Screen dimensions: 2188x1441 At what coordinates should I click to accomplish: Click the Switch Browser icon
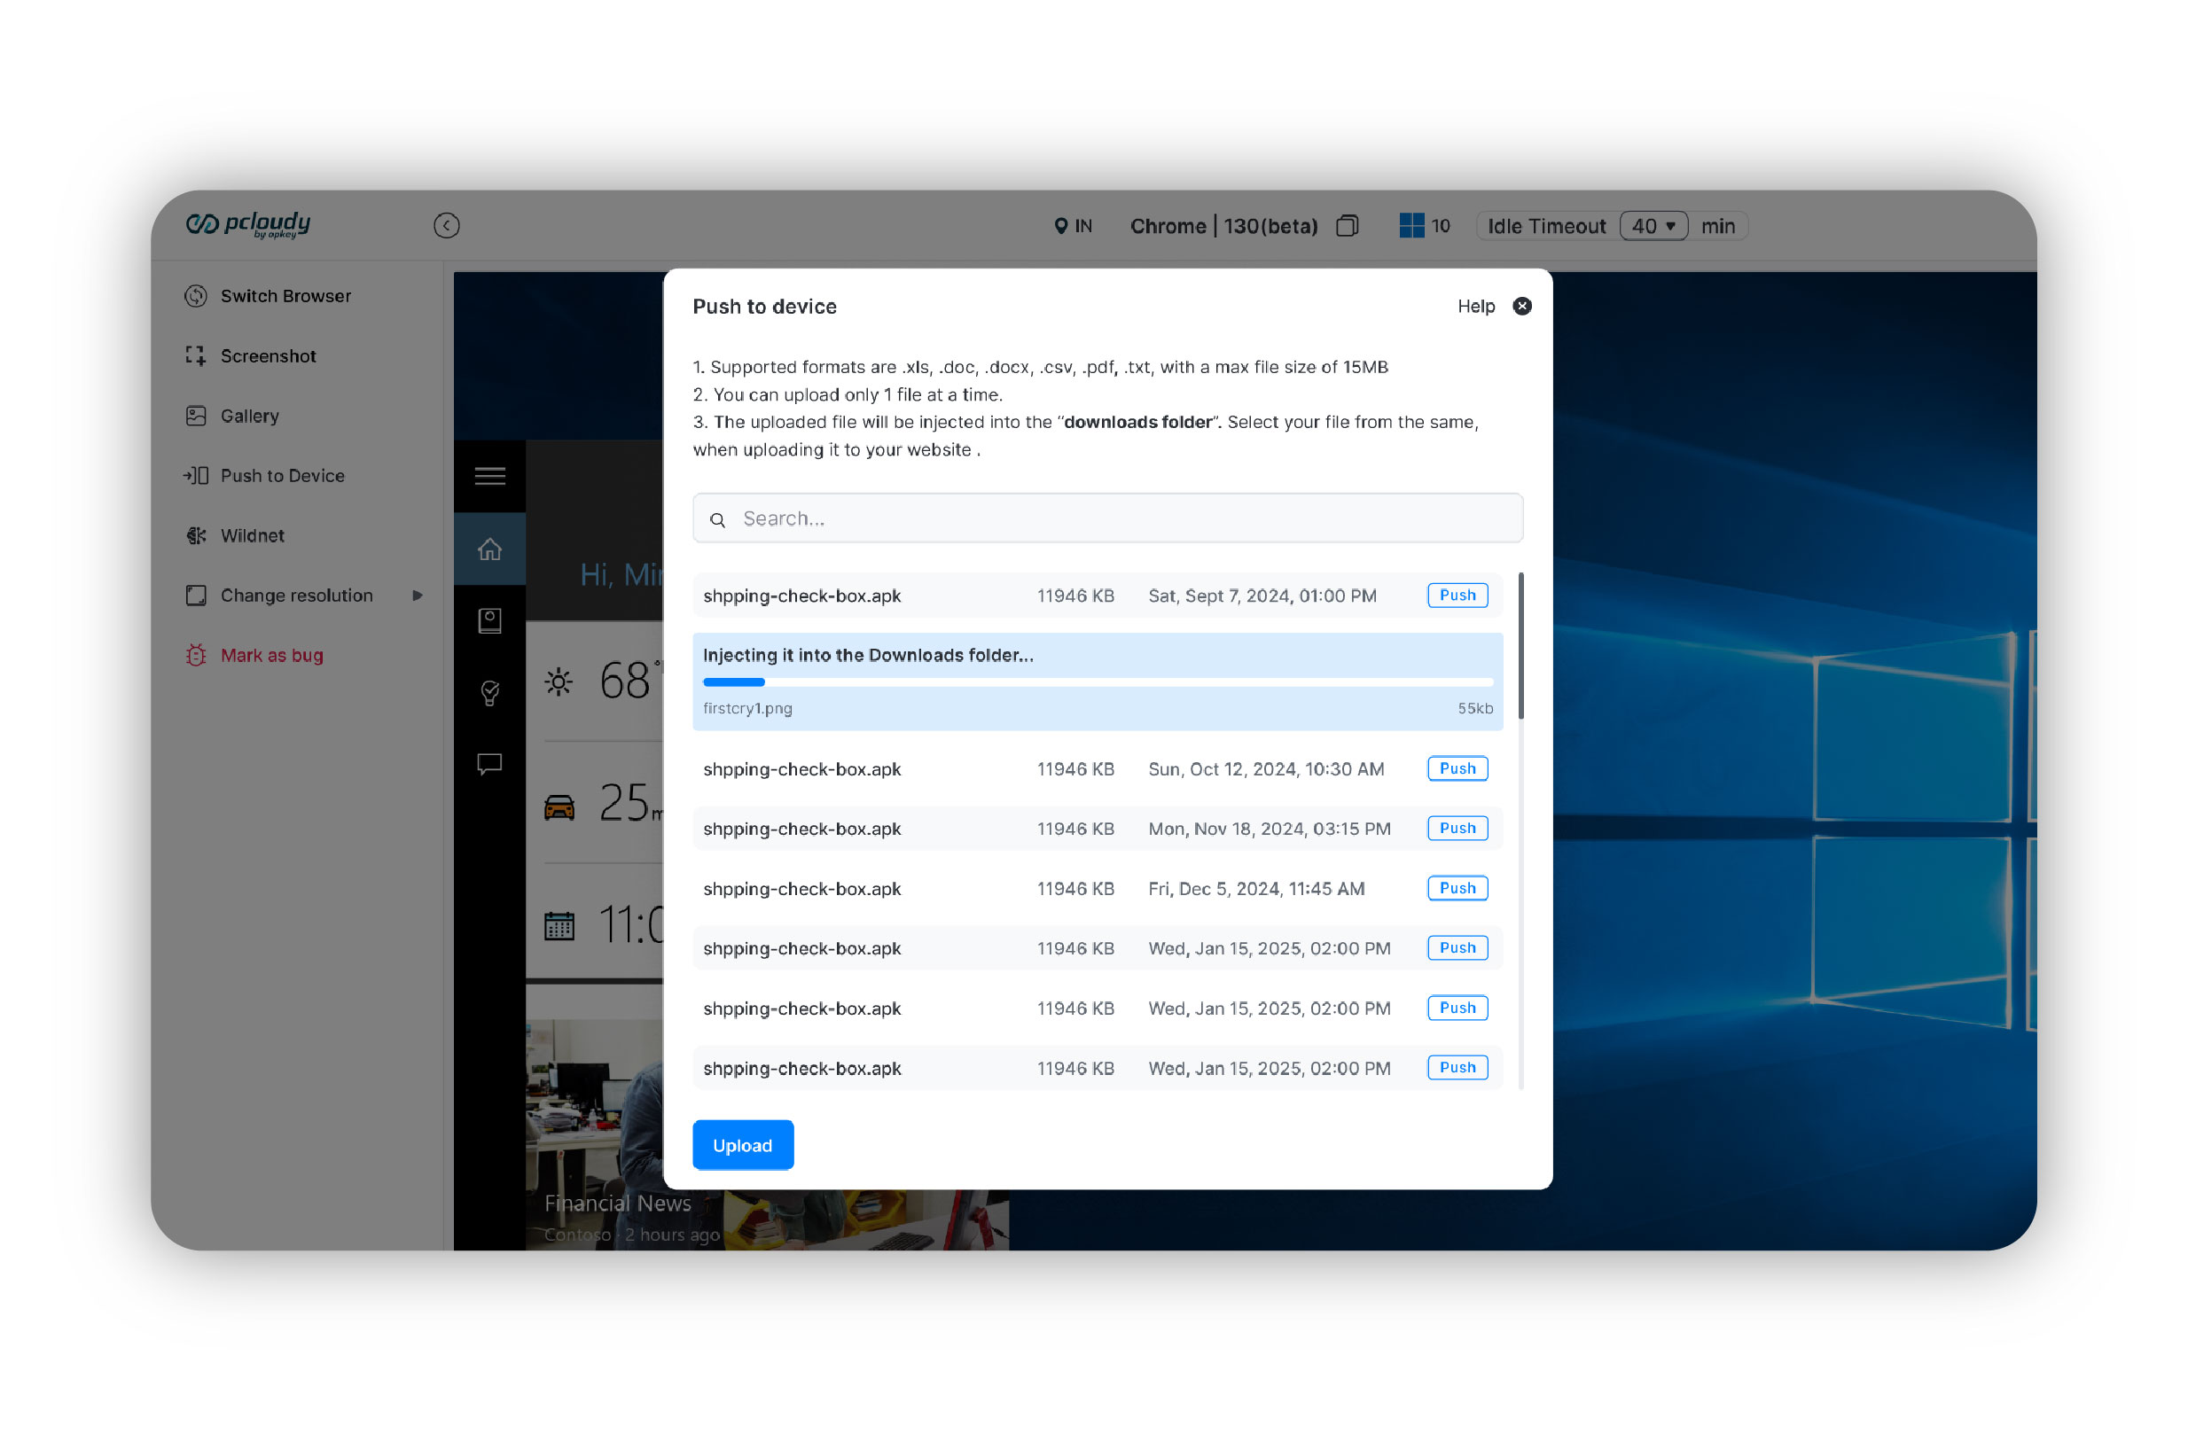coord(196,296)
